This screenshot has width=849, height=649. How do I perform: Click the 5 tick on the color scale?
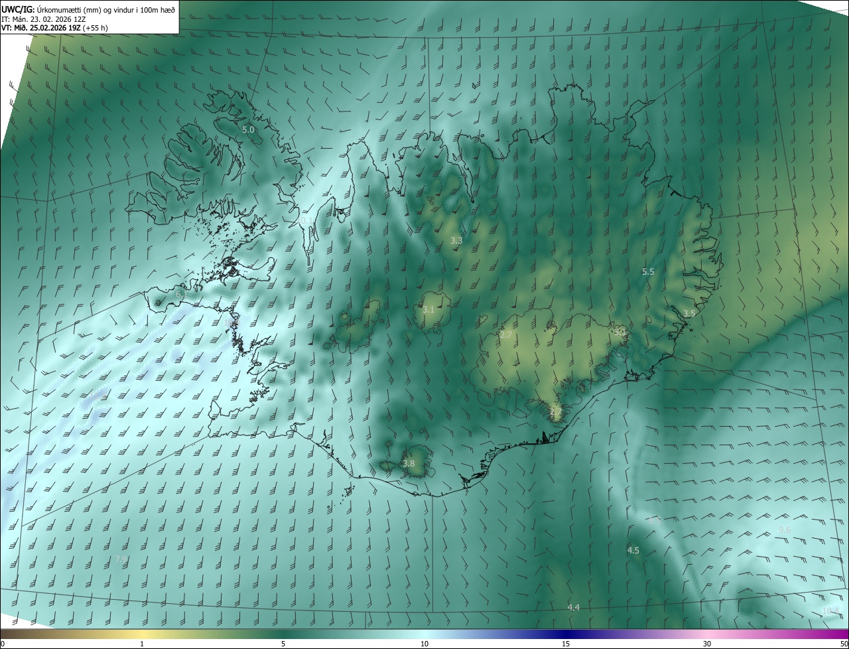[283, 644]
